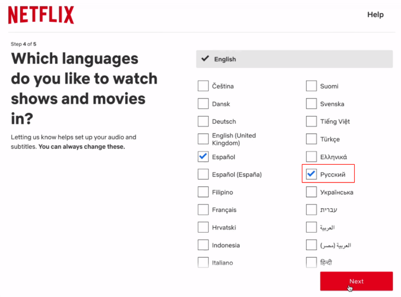Viewport: 401px width, 297px height.
Task: Enable the Deutsch checkbox
Action: pos(203,122)
